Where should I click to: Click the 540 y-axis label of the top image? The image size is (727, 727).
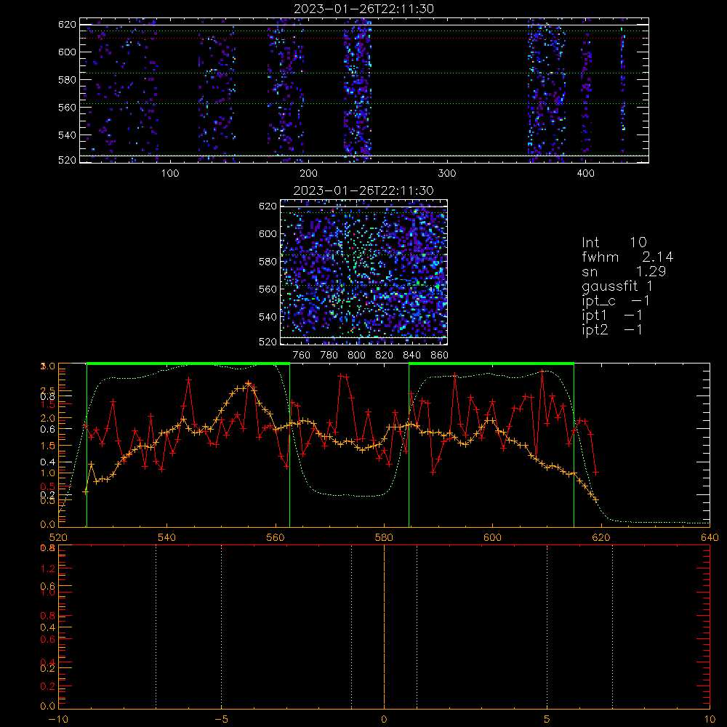pos(67,135)
